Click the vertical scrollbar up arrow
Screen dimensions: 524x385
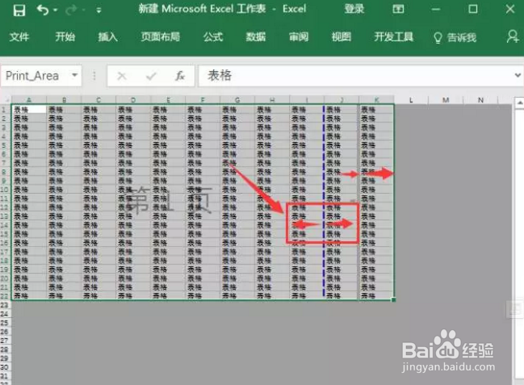point(519,103)
